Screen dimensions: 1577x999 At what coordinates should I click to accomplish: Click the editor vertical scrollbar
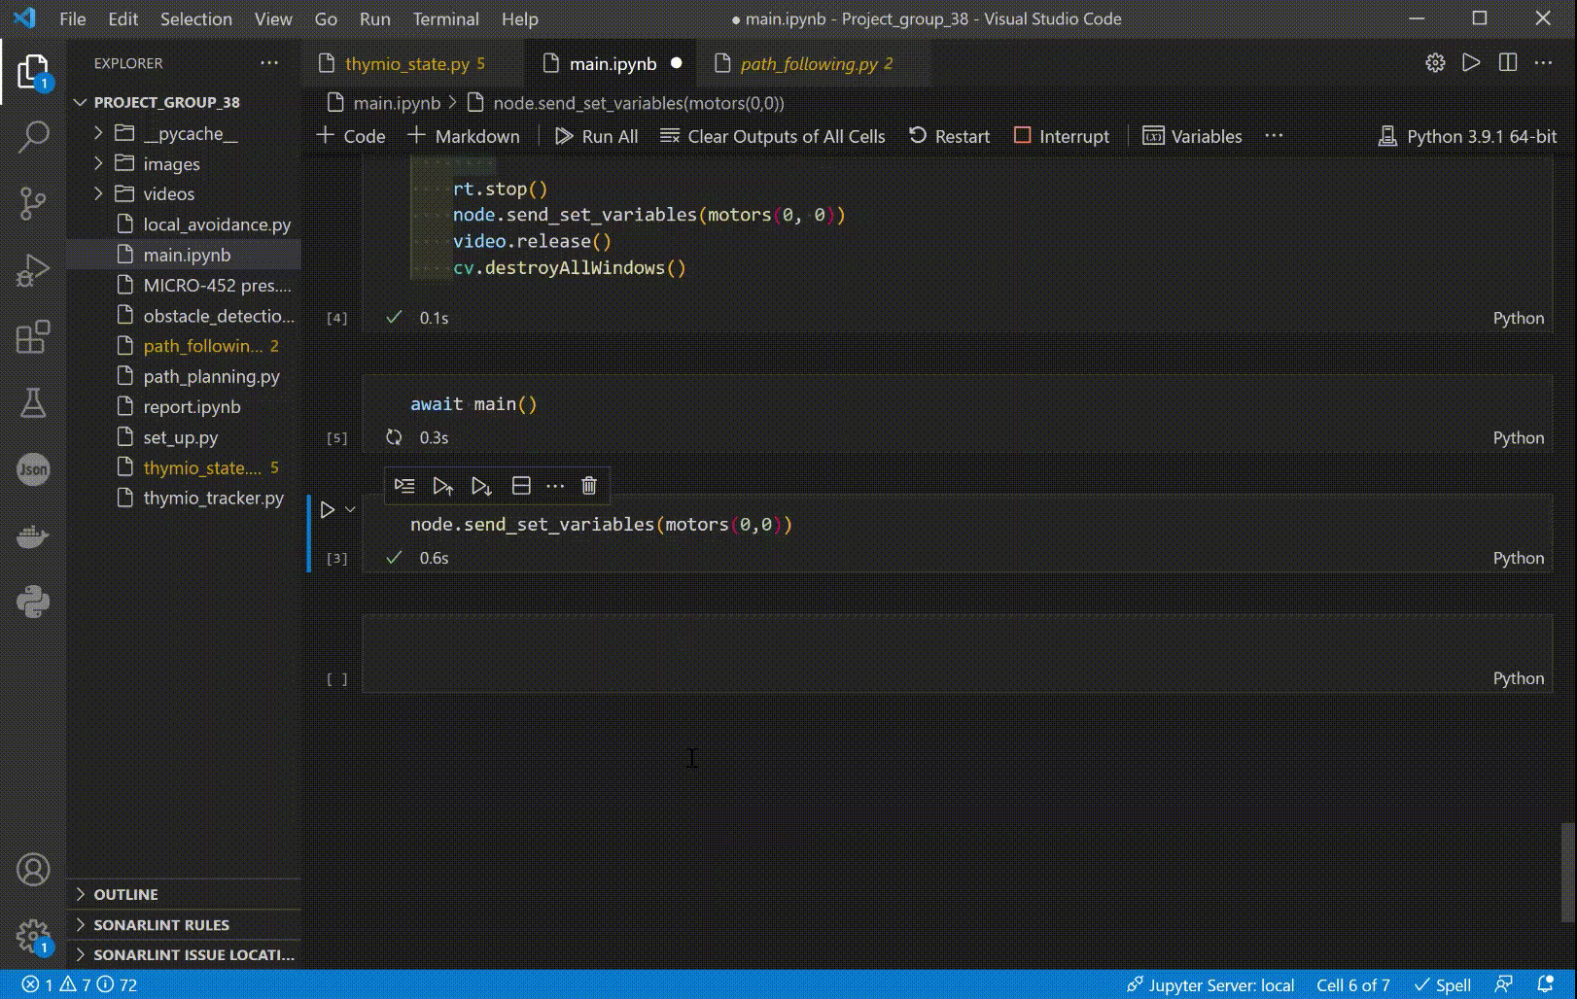point(1567,873)
